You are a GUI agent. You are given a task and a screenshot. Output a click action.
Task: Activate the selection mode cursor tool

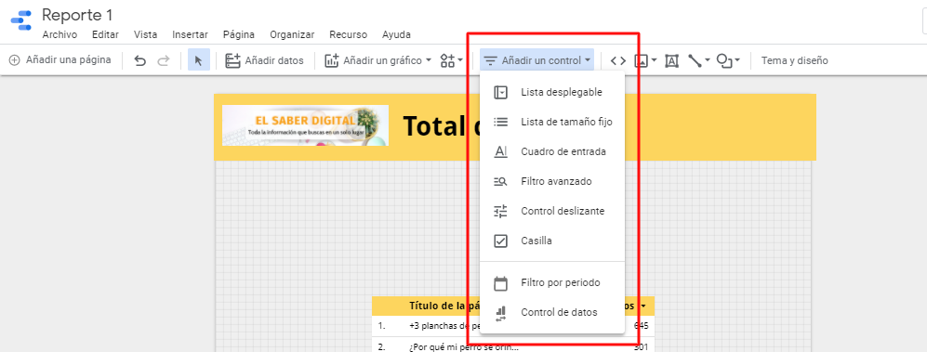[x=199, y=60]
